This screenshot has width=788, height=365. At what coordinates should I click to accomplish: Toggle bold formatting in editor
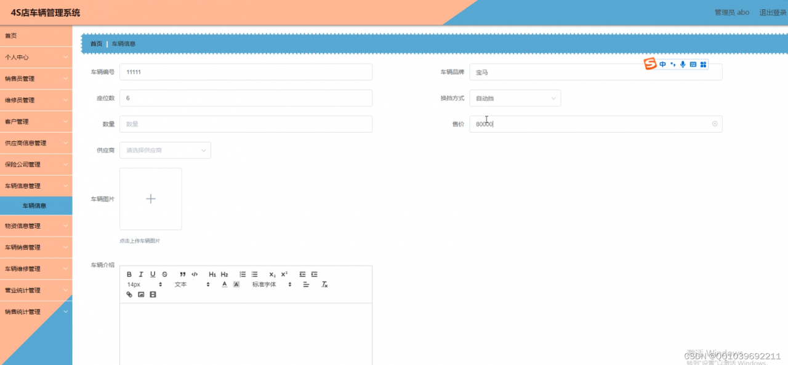click(129, 274)
